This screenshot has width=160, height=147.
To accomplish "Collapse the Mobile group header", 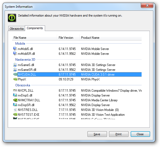I will click(20, 44).
